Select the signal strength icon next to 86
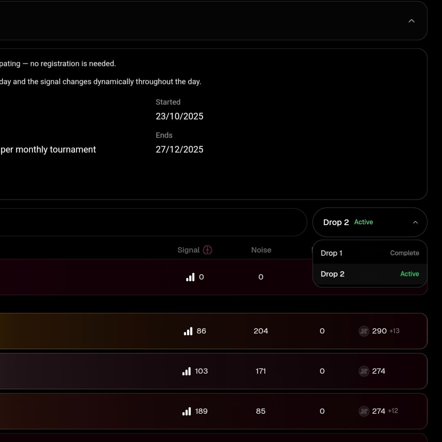The image size is (442, 442). [x=187, y=331]
